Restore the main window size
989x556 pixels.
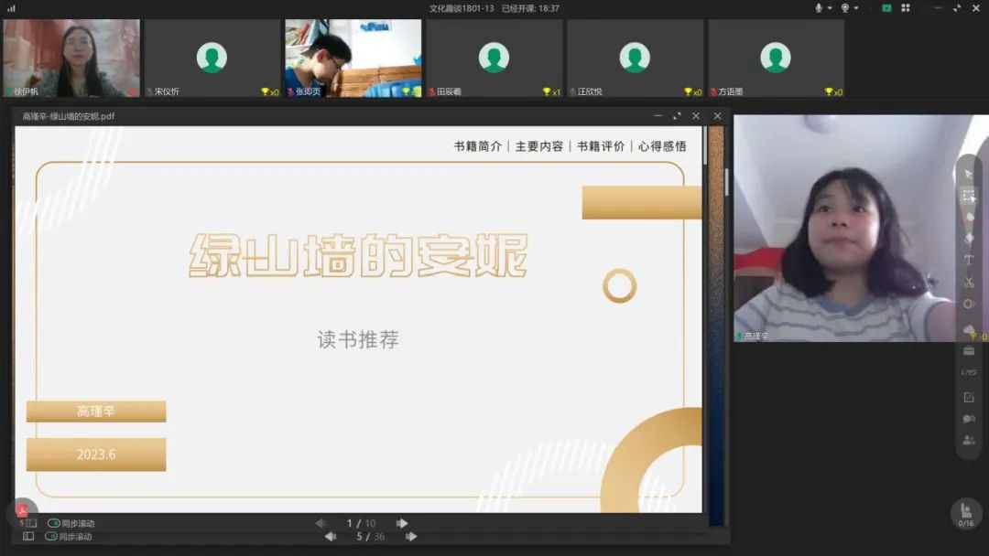[x=957, y=8]
